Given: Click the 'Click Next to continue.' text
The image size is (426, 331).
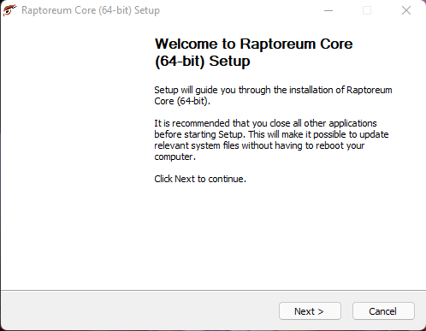Looking at the screenshot, I should 200,179.
